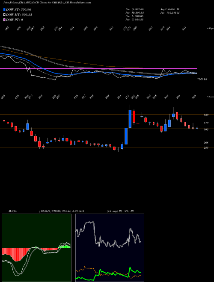214x282 pixels.
Task: Click the MACD parameters '(12,26,9)' text
Action: click(45, 211)
